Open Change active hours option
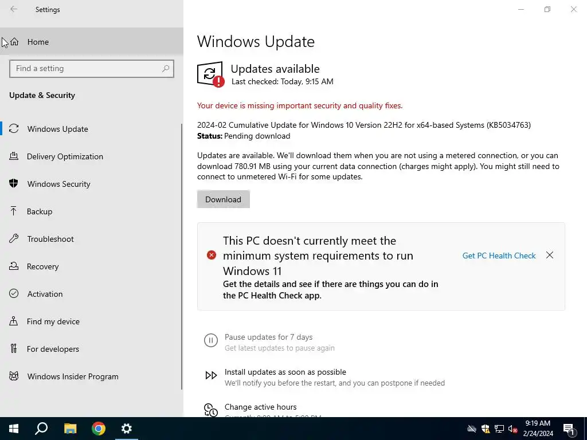587x440 pixels. [261, 407]
